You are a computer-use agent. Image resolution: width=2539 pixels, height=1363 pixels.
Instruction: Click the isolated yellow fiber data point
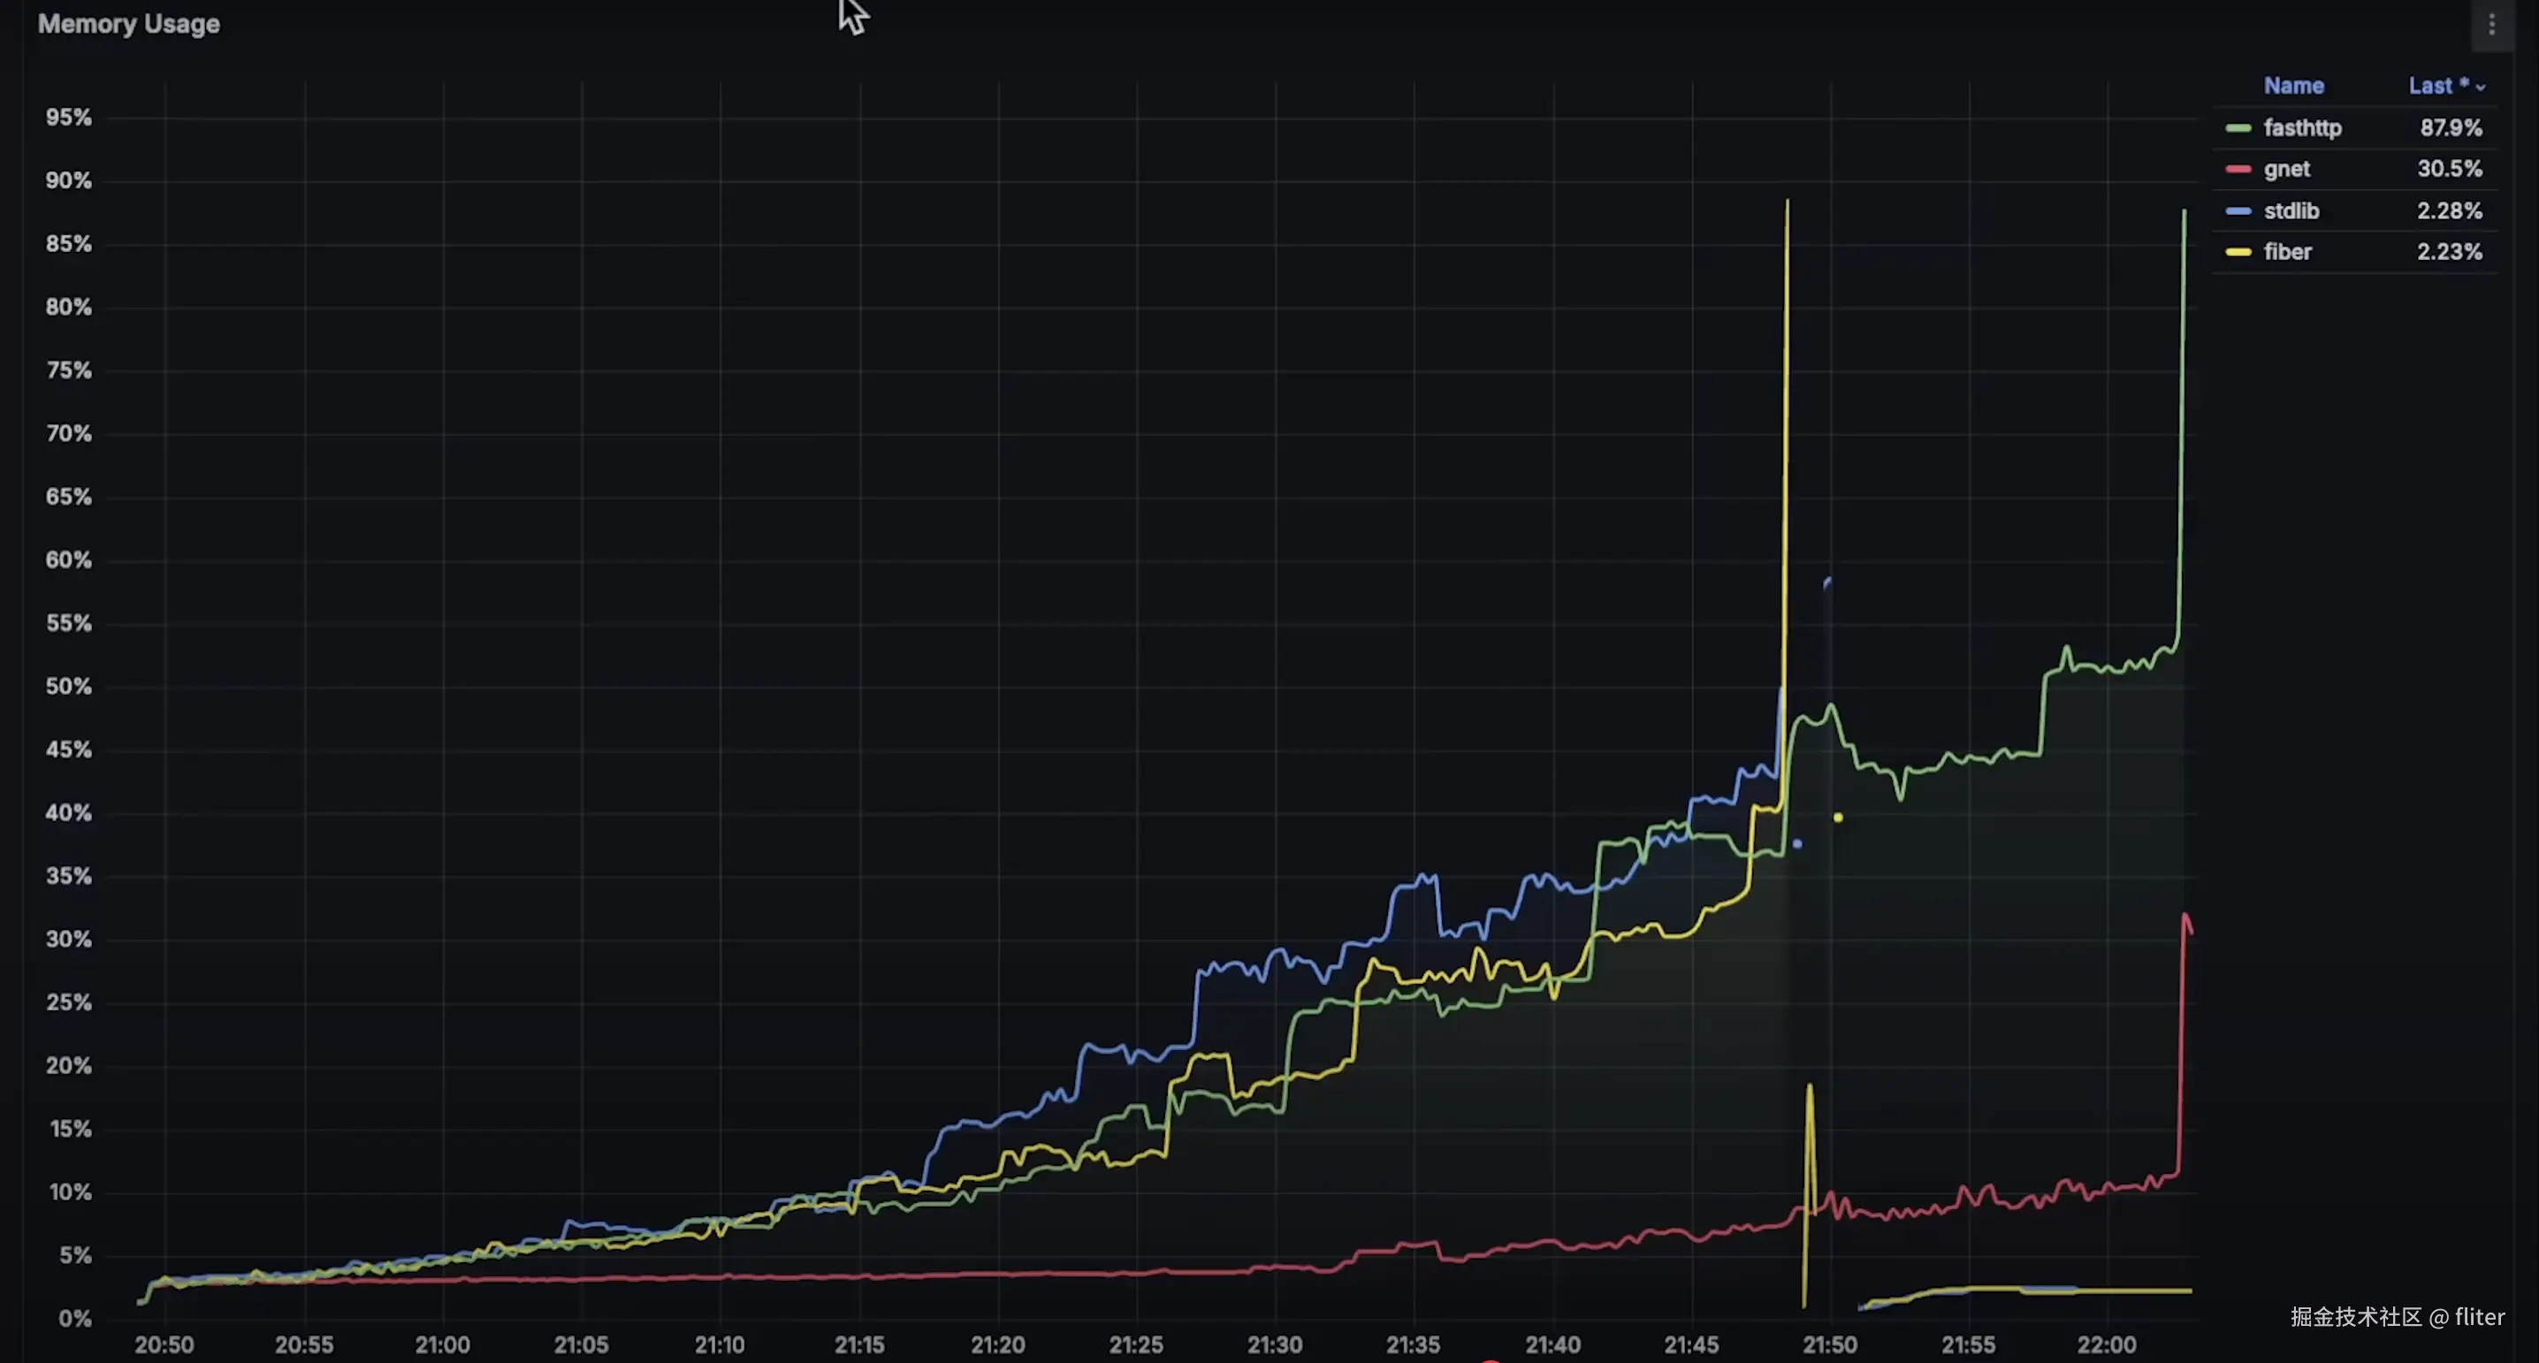1837,817
